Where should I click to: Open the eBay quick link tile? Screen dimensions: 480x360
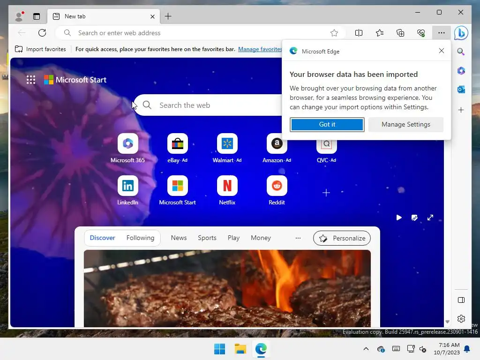[178, 149]
